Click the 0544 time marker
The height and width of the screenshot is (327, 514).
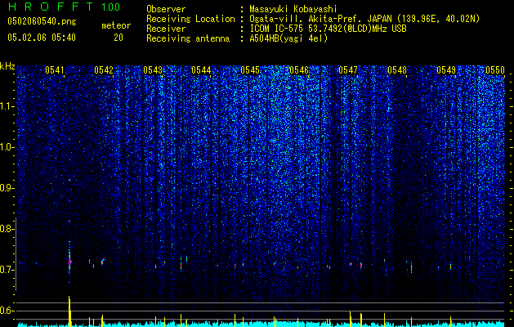(201, 70)
